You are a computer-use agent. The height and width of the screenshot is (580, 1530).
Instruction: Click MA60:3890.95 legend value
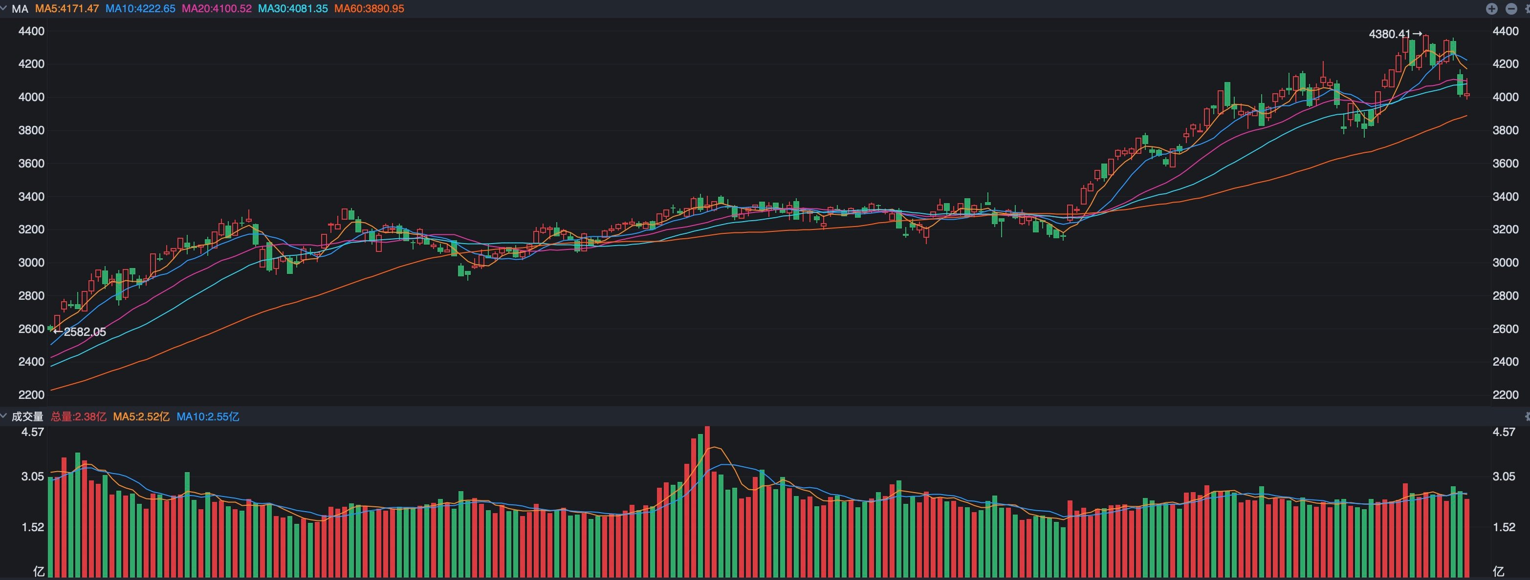coord(370,9)
